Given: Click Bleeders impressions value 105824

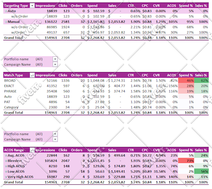Looking at the screenshot, I should click(x=51, y=161).
